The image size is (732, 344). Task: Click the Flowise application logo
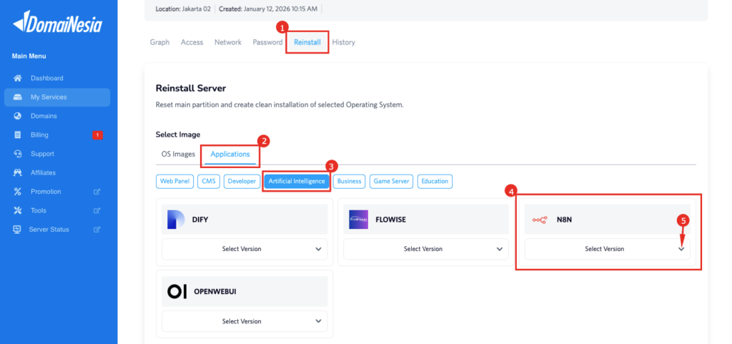click(x=359, y=220)
